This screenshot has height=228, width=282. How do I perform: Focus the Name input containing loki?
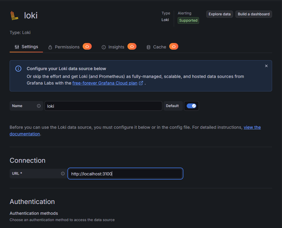pos(103,106)
